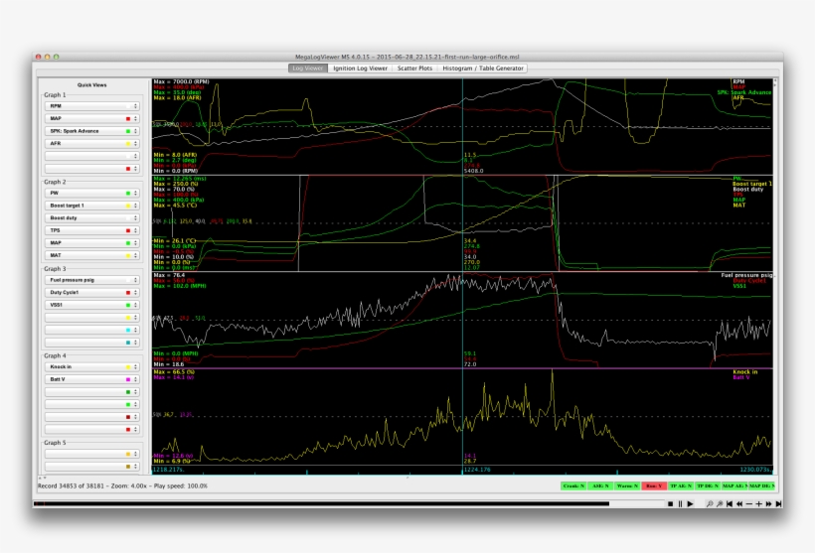This screenshot has width=815, height=553.
Task: Click the green swatch beside SPK: Spark Advance
Action: point(128,131)
